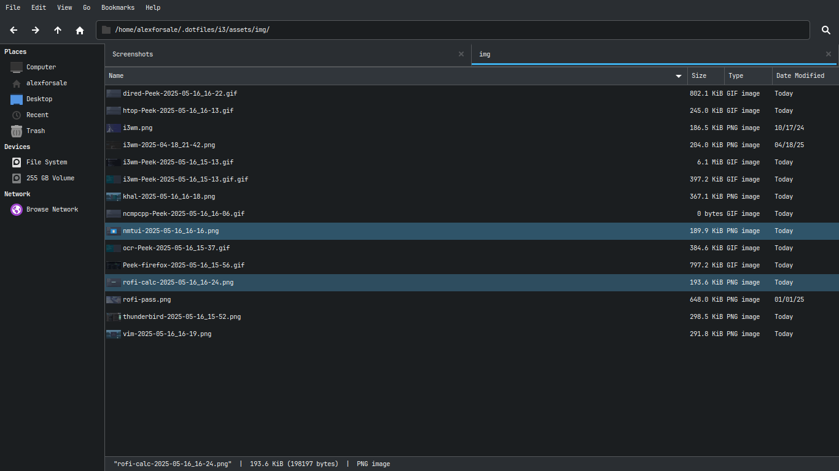The height and width of the screenshot is (471, 839).
Task: Open the Bookmarks menu
Action: 119,7
